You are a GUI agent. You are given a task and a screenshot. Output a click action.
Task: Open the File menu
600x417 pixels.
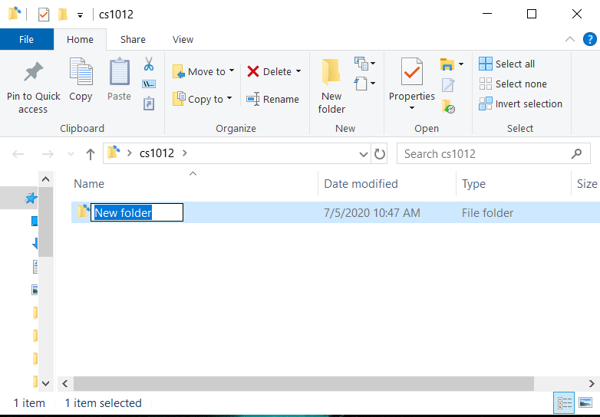(26, 39)
